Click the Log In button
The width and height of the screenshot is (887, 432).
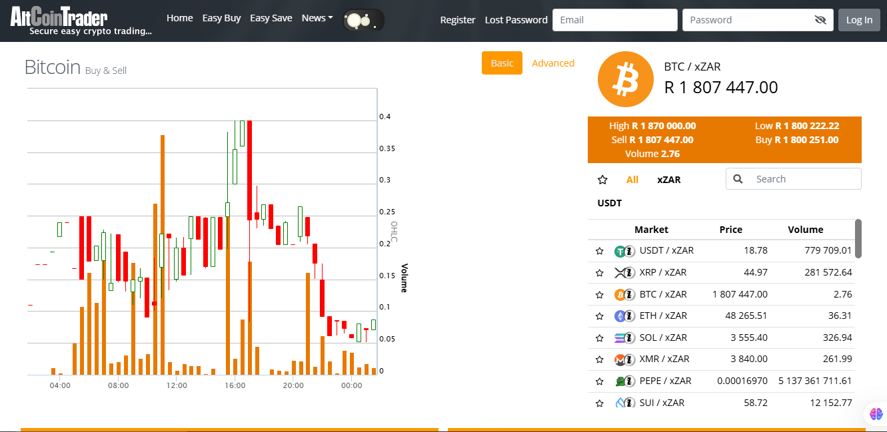[x=859, y=20]
